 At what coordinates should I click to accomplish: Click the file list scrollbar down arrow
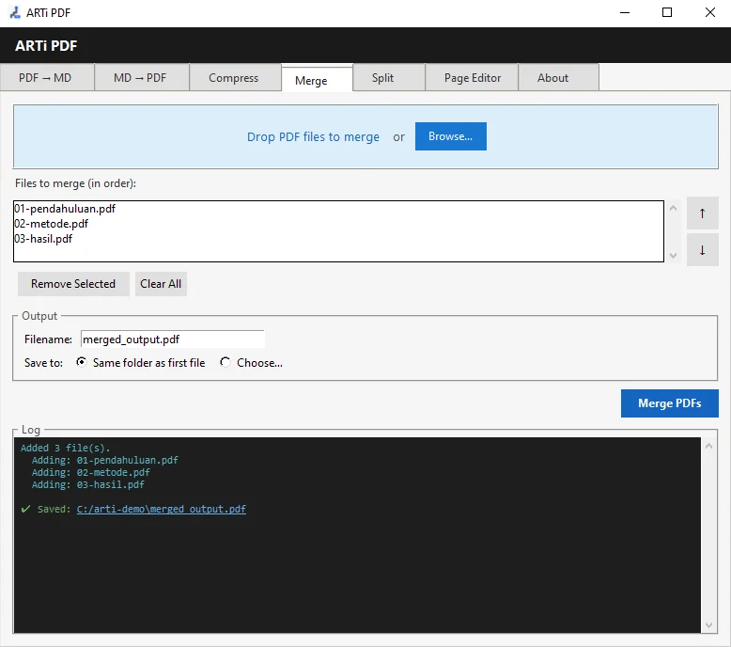673,255
